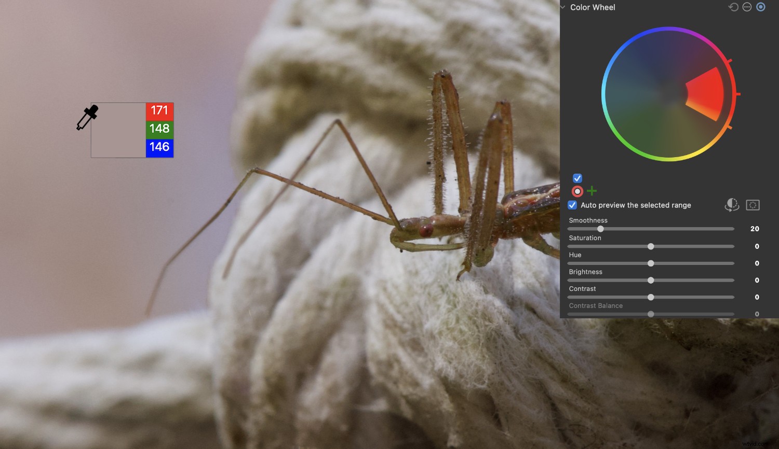Image resolution: width=779 pixels, height=449 pixels.
Task: Click the Color Wheel panel title
Action: click(x=593, y=7)
